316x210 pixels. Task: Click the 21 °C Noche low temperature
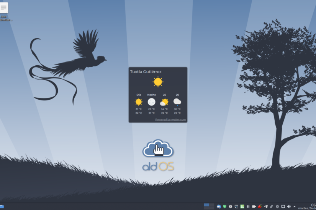click(x=152, y=113)
